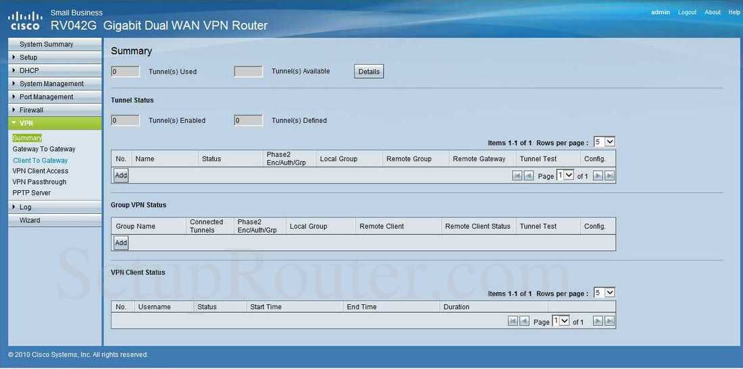The image size is (743, 369).
Task: Open Gateway To Gateway settings
Action: click(x=44, y=149)
